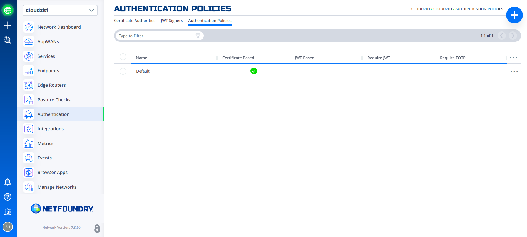The image size is (527, 237).
Task: Click the Integrations icon
Action: (29, 129)
